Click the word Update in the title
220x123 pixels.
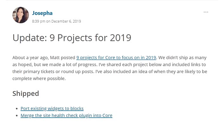(30, 38)
